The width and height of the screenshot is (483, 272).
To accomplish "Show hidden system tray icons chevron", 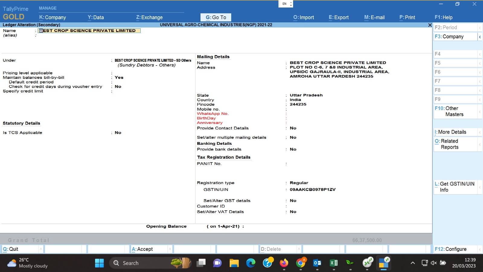I will (x=413, y=263).
